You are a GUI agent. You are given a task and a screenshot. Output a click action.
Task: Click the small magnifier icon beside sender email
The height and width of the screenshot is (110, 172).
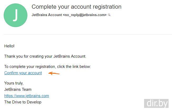109,15
